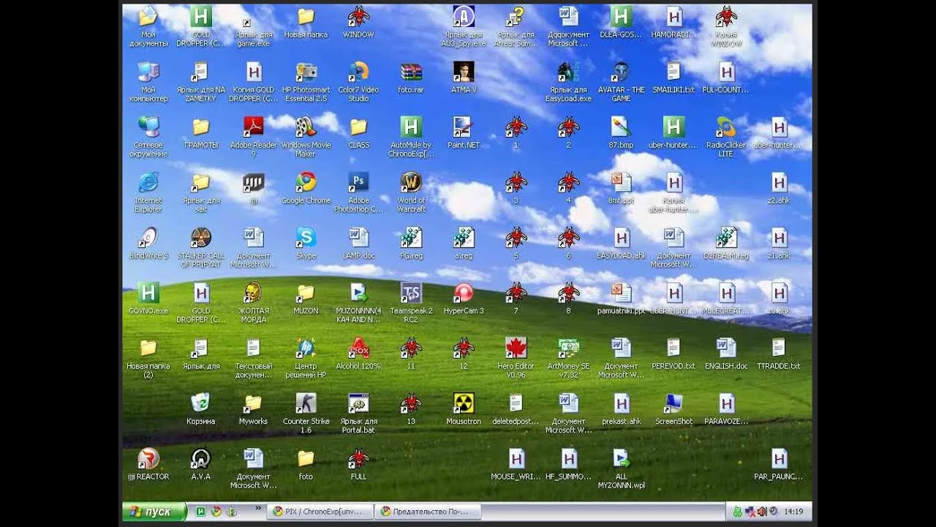936x527 pixels.
Task: Open the Google Chrome desktop shortcut
Action: point(306,188)
